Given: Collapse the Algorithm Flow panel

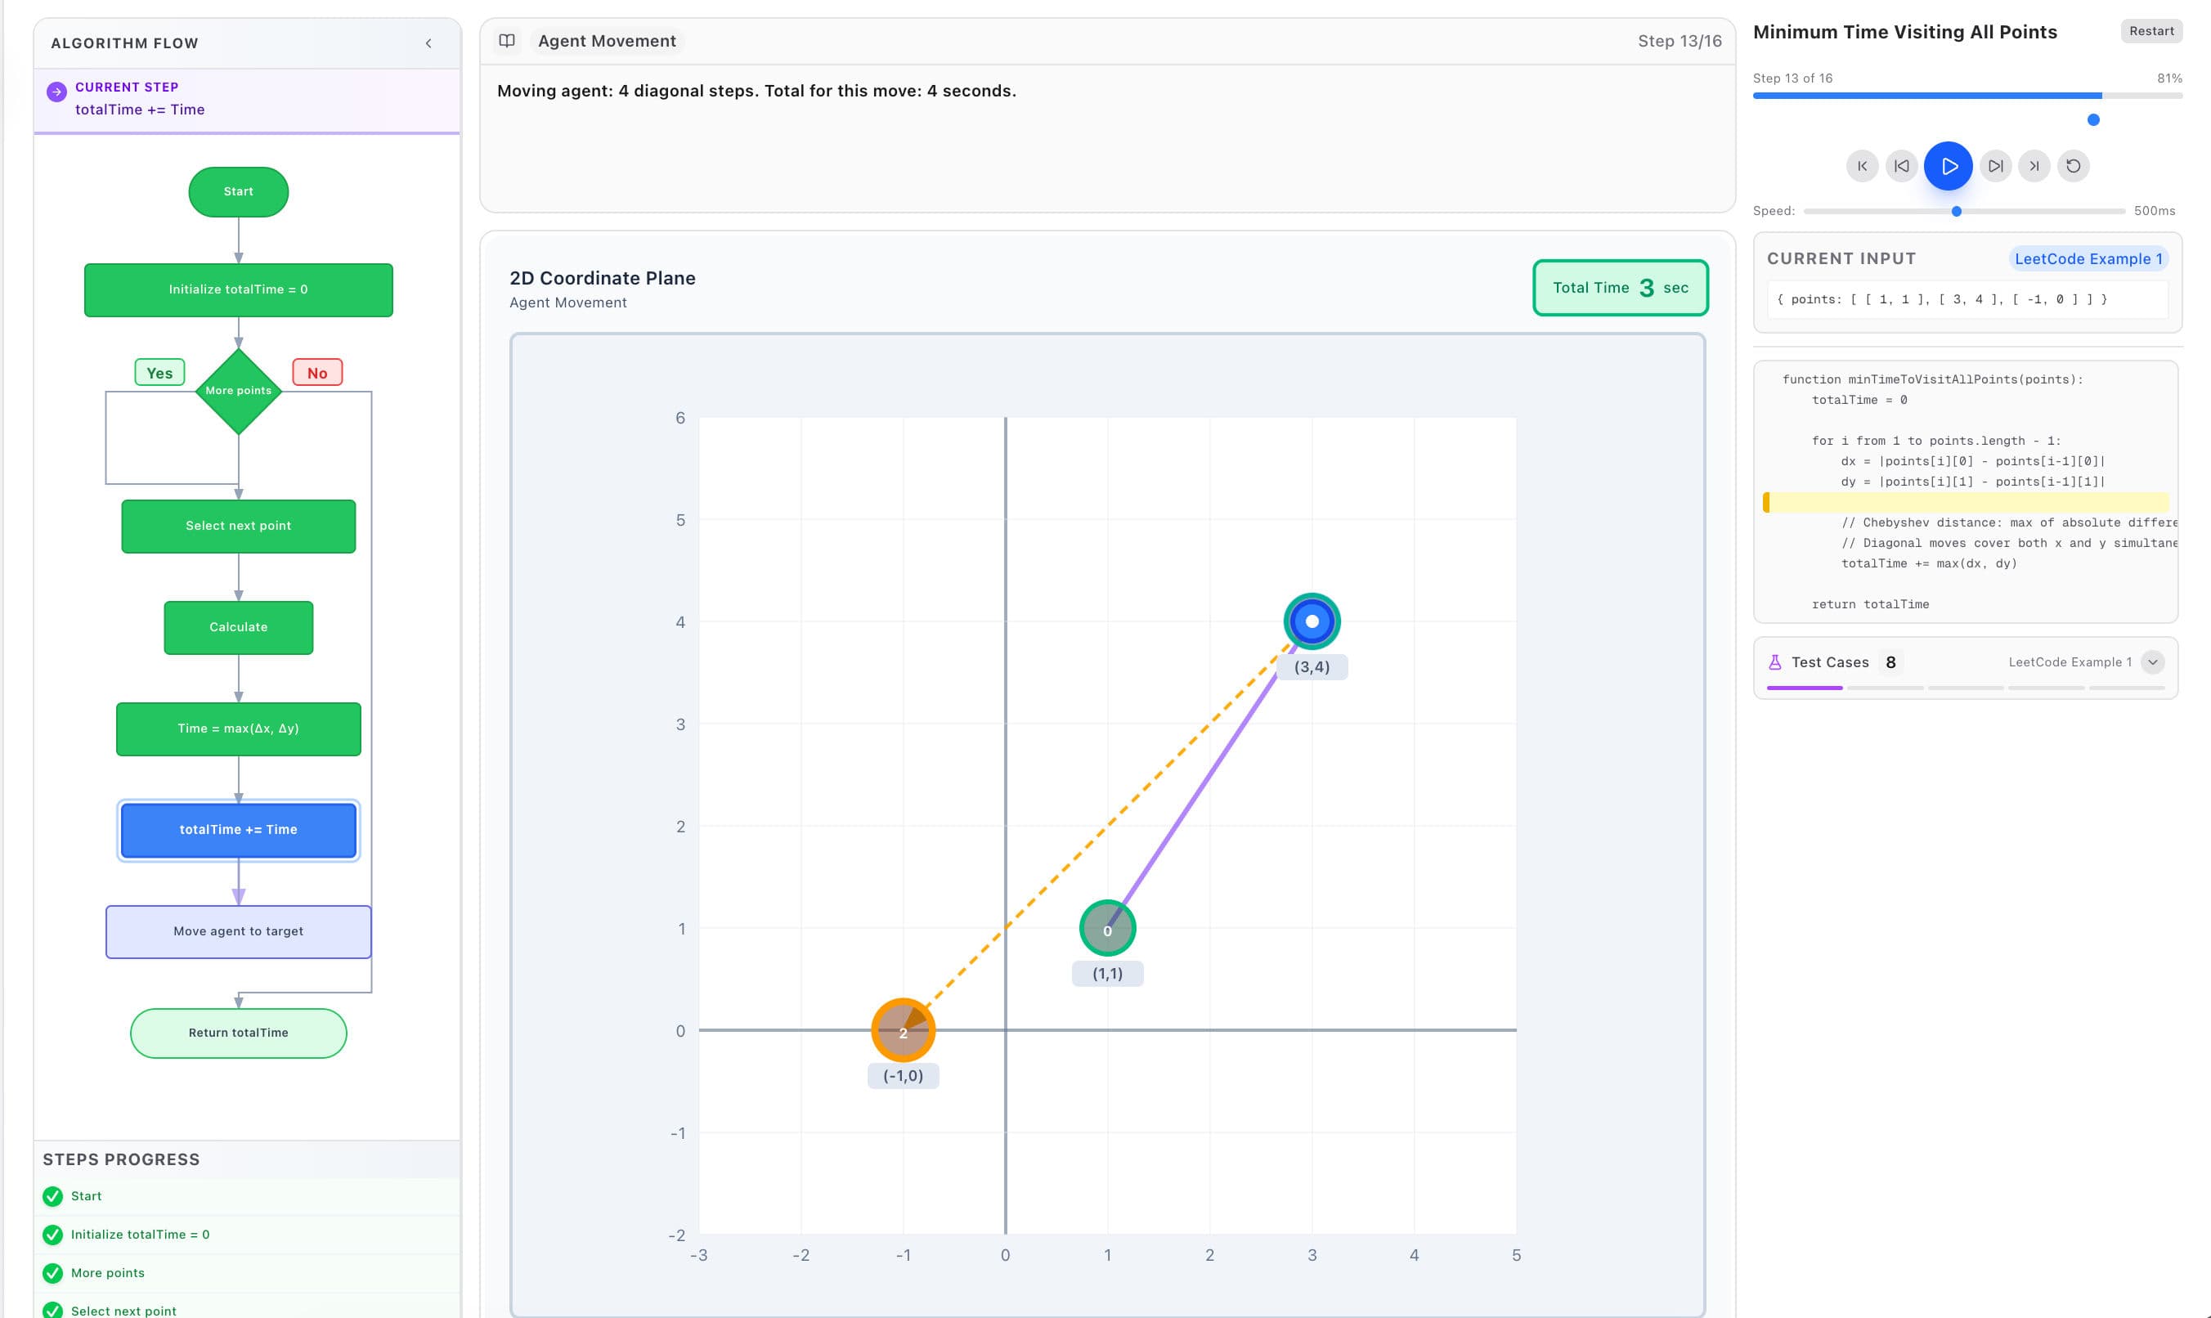Looking at the screenshot, I should (429, 43).
